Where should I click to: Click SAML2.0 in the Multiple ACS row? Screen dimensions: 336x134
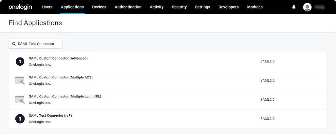tap(268, 81)
